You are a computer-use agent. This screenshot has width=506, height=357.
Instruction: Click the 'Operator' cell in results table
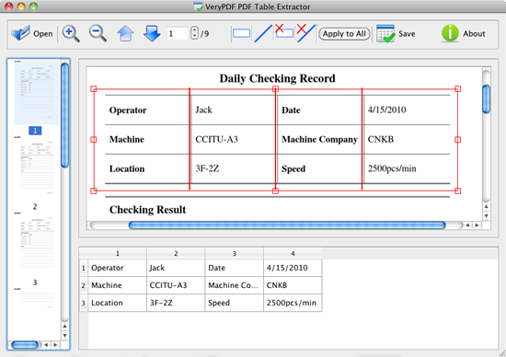(x=118, y=268)
